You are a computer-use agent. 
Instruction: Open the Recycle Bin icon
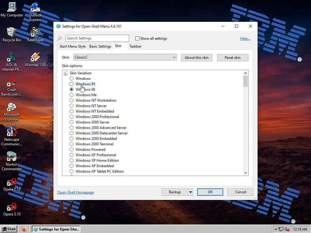[12, 35]
